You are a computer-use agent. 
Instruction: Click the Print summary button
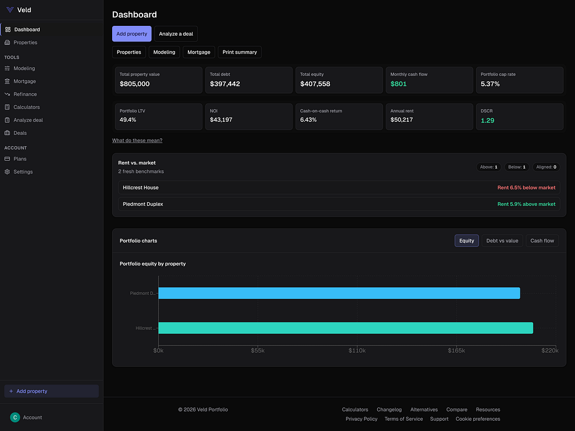239,52
